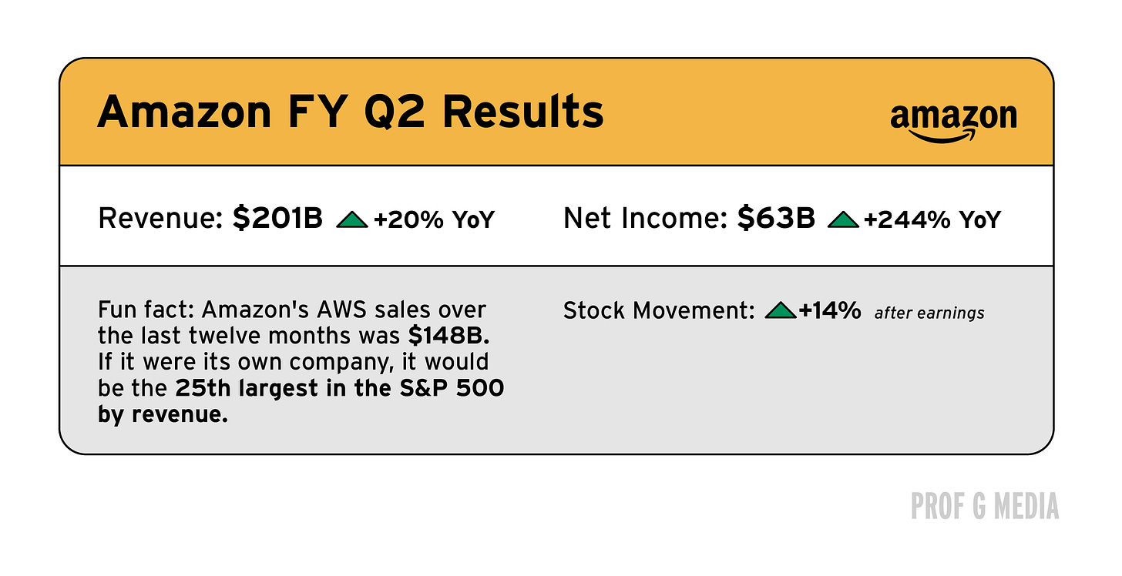The image size is (1122, 576).
Task: Click the green triangle beside Revenue
Action: click(353, 220)
